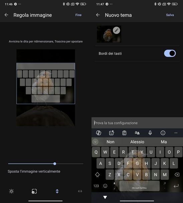This screenshot has width=183, height=203.
Task: Tap the Bluetooth status icon, left screen
Action: coord(64,4)
